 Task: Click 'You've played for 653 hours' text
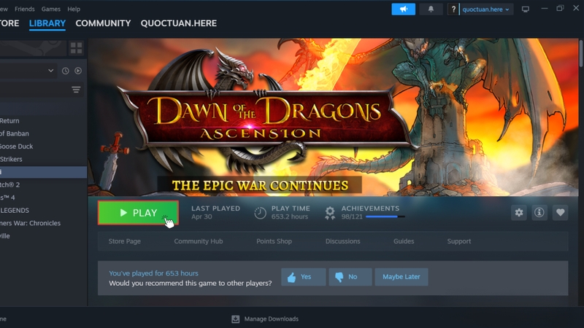pyautogui.click(x=153, y=273)
